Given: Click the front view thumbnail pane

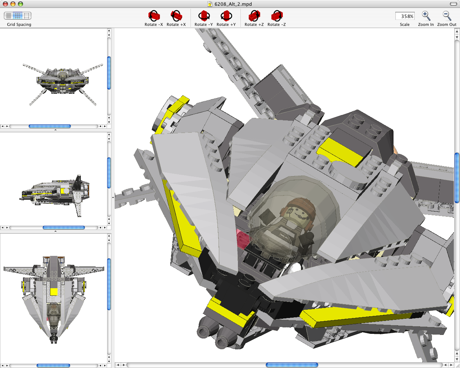Looking at the screenshot, I should [x=54, y=77].
